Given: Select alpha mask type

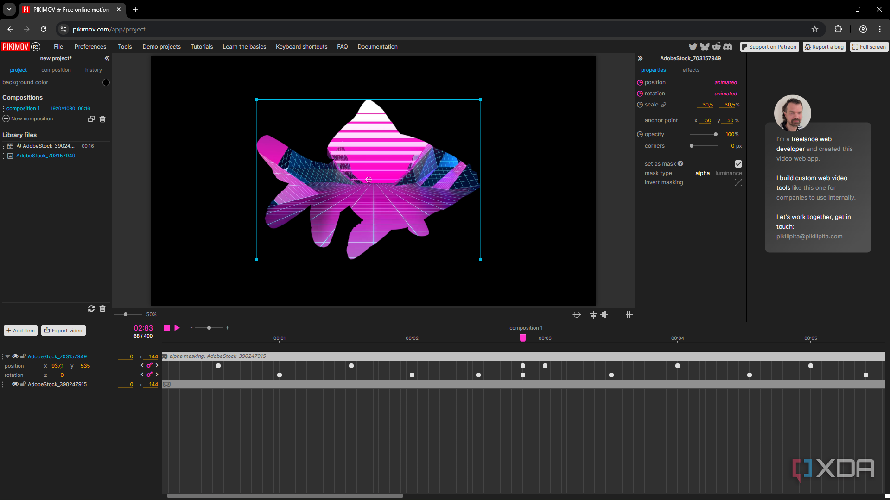Looking at the screenshot, I should click(x=702, y=173).
